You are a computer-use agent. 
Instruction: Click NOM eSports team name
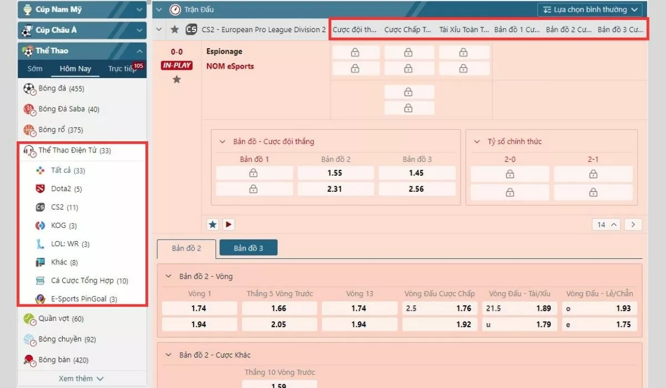coord(230,66)
